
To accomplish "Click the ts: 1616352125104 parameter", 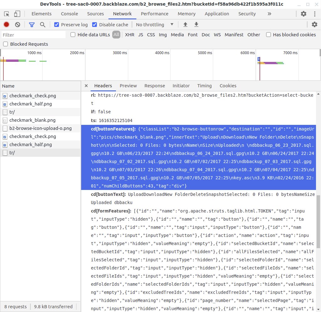I will (112, 120).
